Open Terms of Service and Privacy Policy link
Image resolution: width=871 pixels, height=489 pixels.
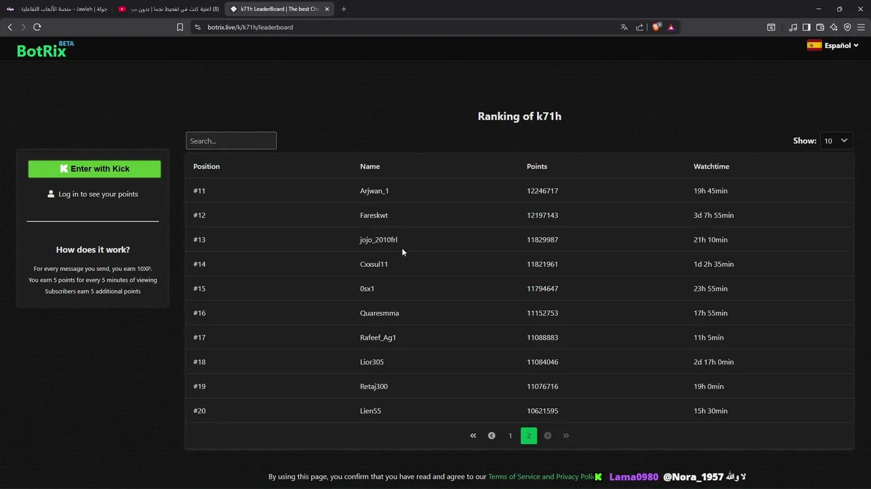tap(542, 477)
